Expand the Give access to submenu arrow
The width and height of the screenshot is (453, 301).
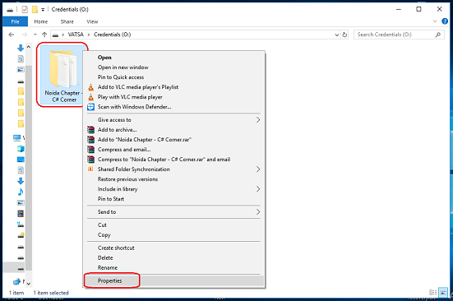(x=258, y=119)
